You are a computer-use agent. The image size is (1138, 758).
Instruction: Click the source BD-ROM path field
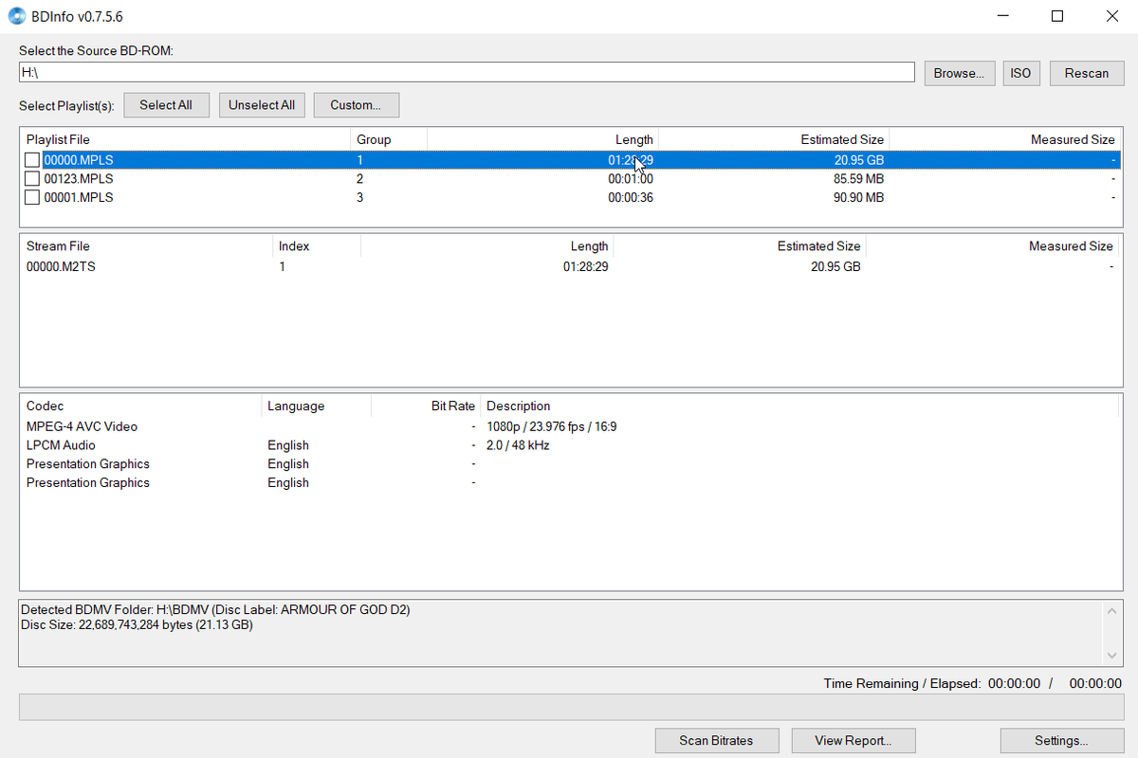(467, 73)
